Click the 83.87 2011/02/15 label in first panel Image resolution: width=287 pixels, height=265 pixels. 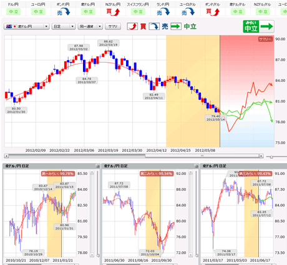pyautogui.click(x=64, y=185)
